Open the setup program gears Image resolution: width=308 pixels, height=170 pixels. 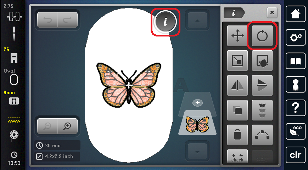tap(296, 37)
